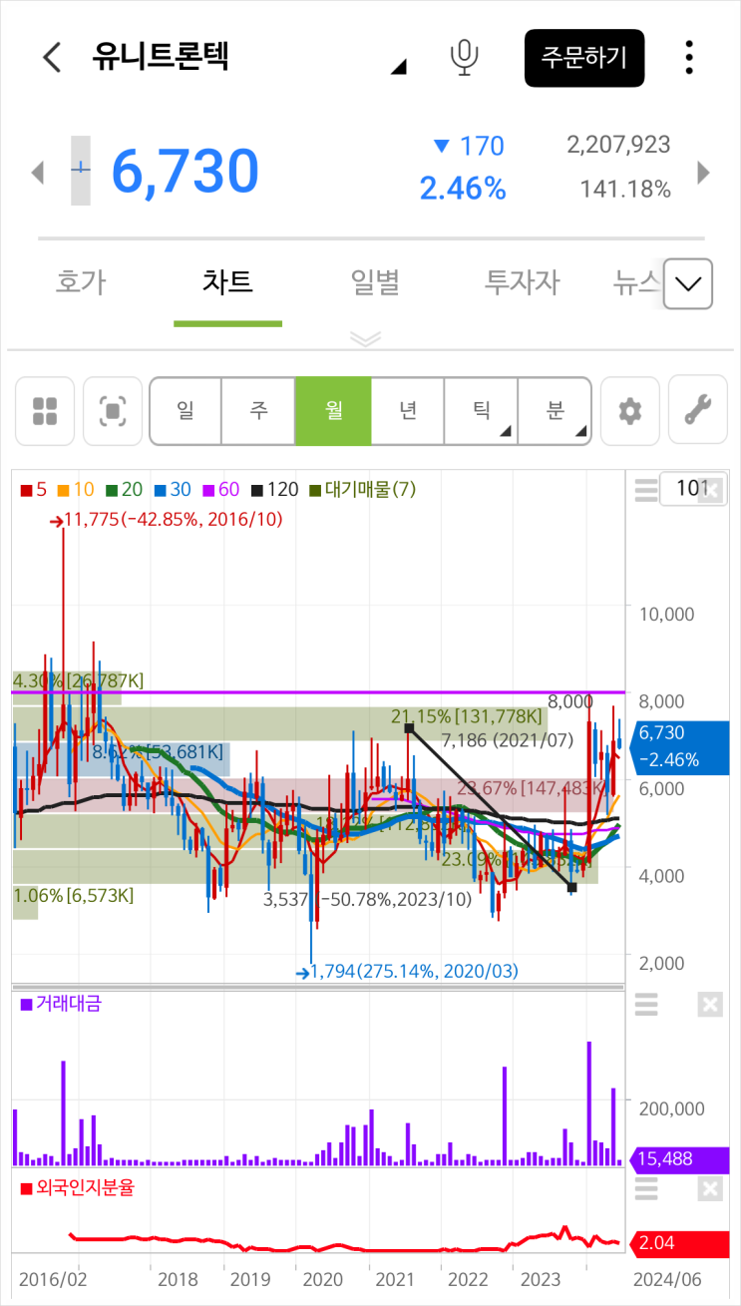
Task: Close the 외국인지분율 indicator panel
Action: click(x=710, y=1188)
